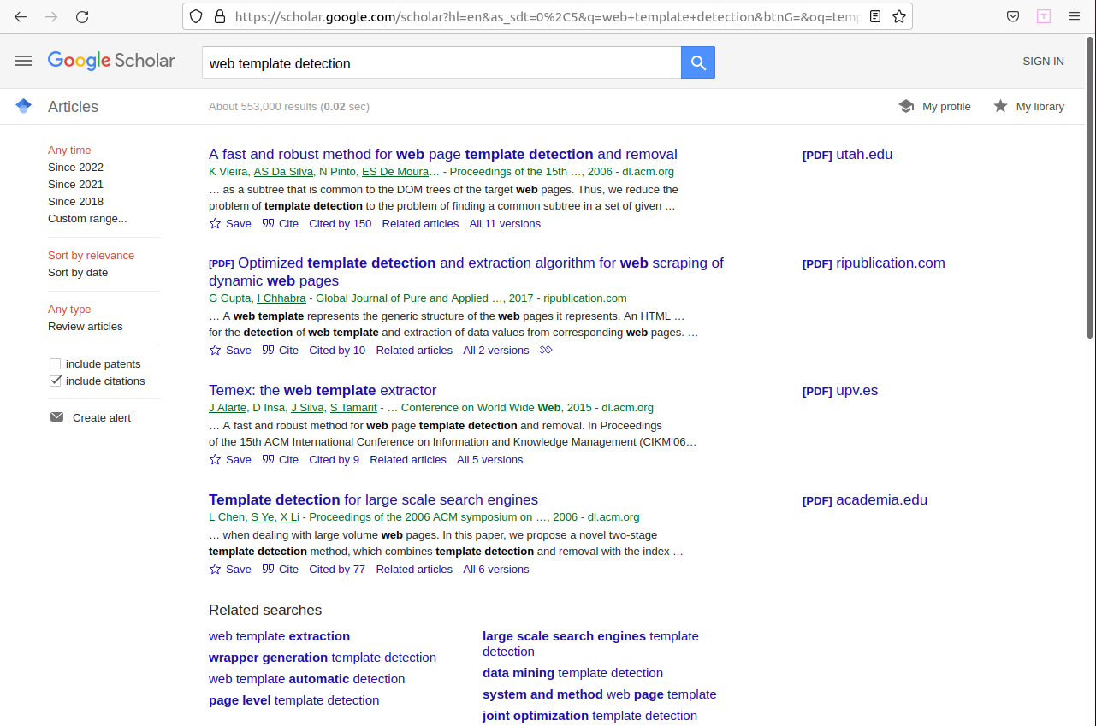Save the large scale search engines result
Viewport: 1096px width, 726px height.
[230, 570]
